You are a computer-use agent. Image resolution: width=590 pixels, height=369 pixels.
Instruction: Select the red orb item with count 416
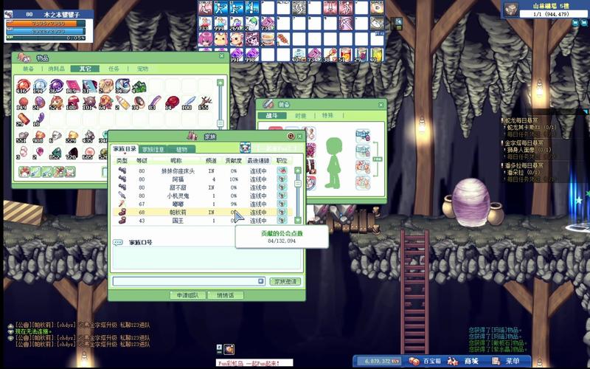24,86
